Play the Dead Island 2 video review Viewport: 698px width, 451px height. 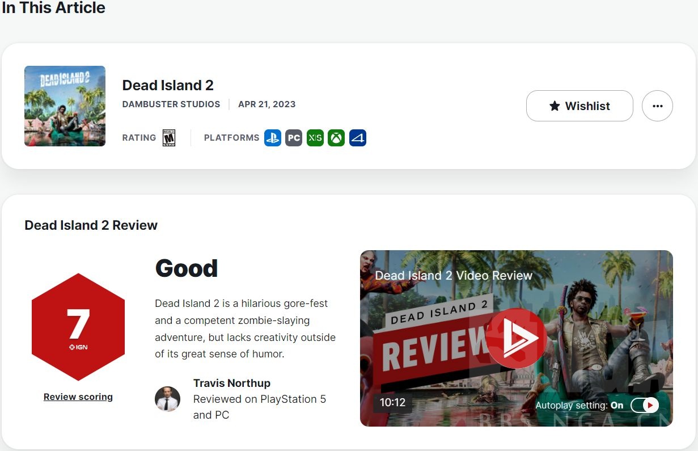[516, 339]
